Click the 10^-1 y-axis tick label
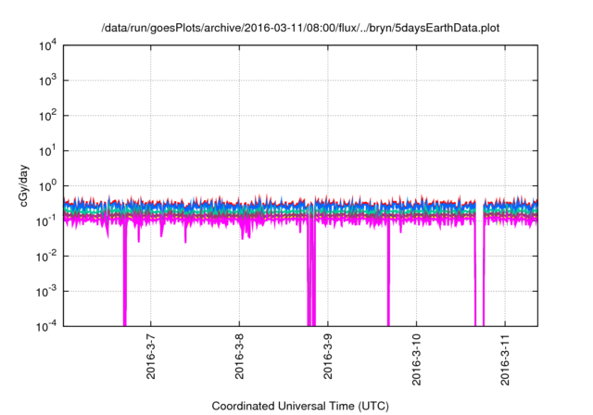 [x=46, y=221]
